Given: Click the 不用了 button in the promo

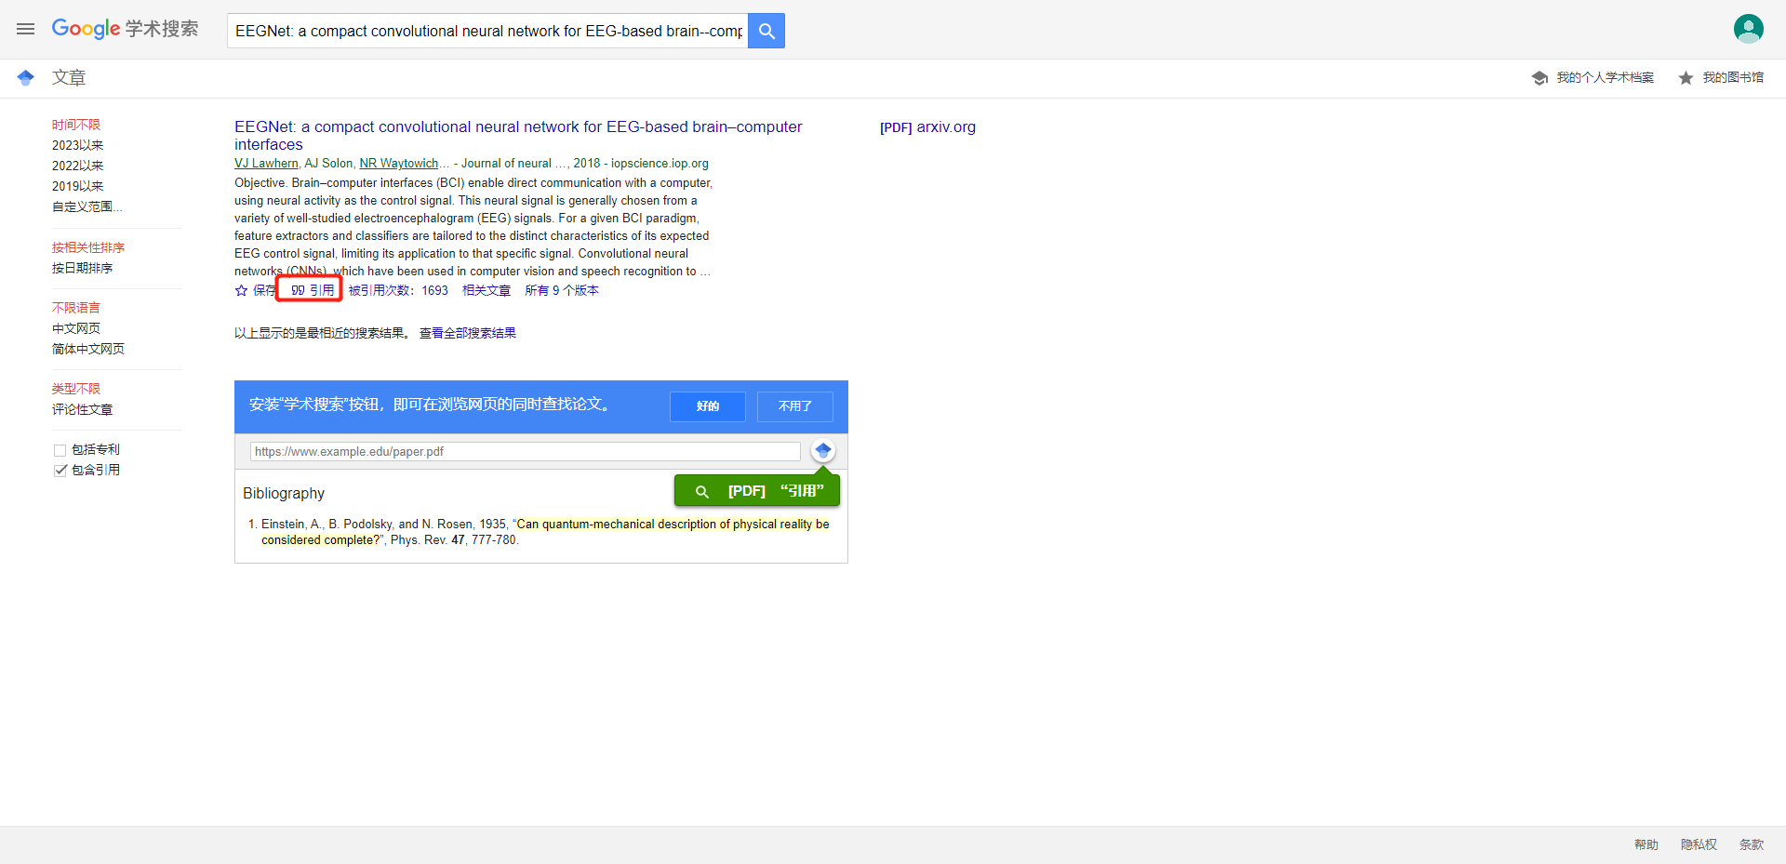Looking at the screenshot, I should 795,406.
